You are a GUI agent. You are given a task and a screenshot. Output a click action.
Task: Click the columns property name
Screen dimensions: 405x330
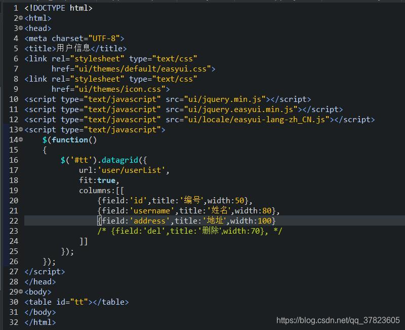coord(95,191)
